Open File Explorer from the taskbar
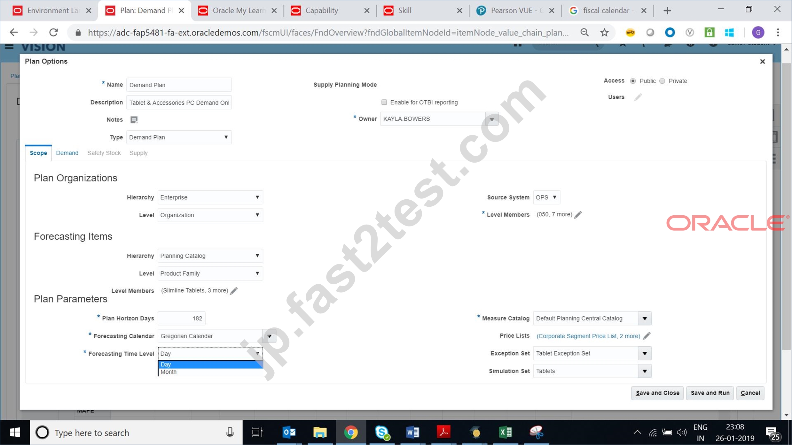Image resolution: width=792 pixels, height=445 pixels. 320,433
